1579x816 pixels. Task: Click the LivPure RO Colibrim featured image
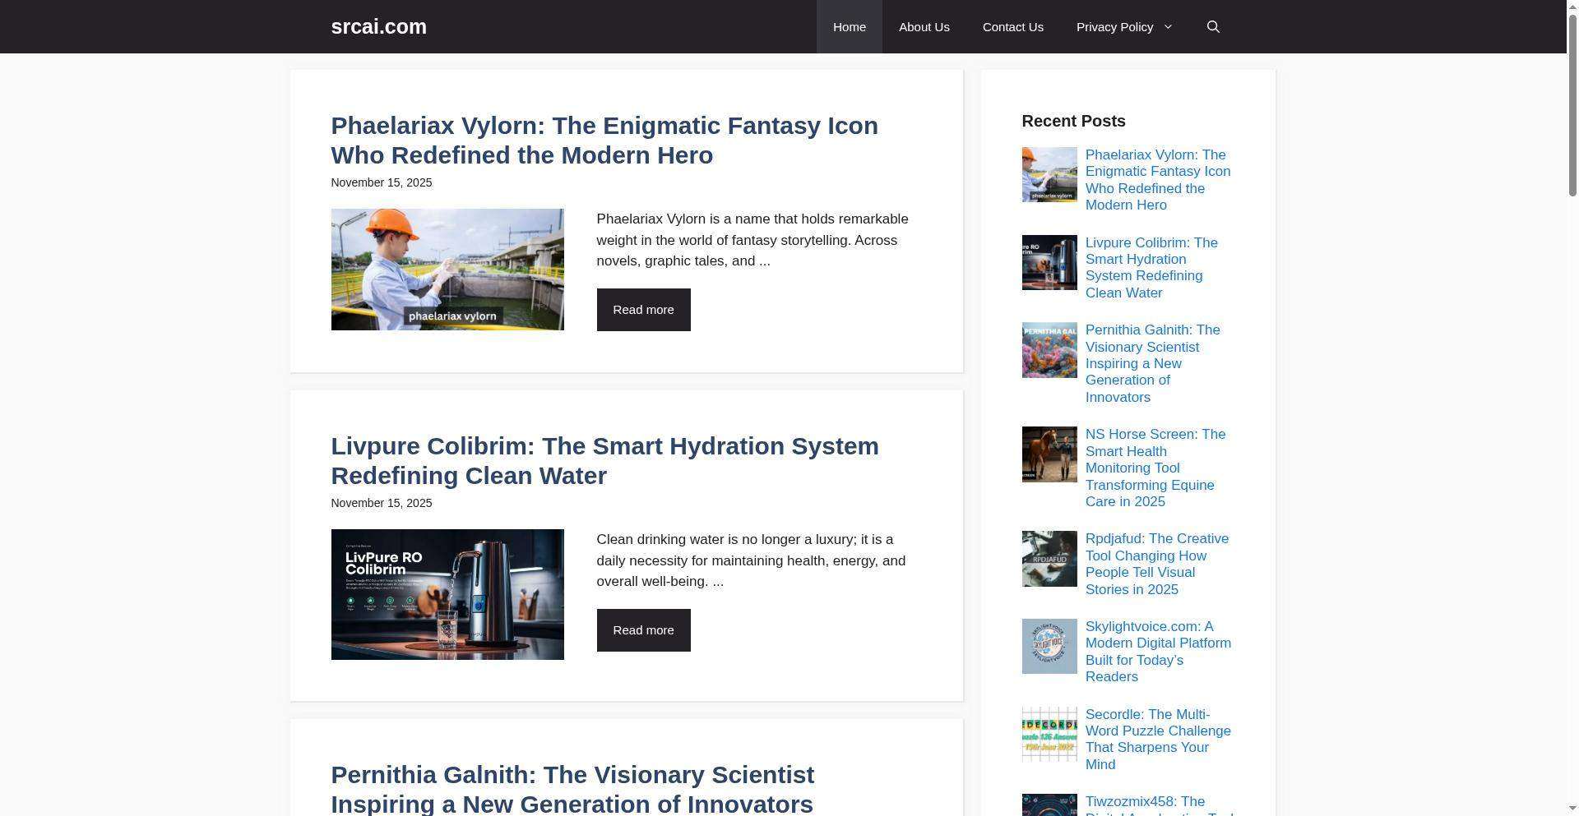(x=447, y=594)
